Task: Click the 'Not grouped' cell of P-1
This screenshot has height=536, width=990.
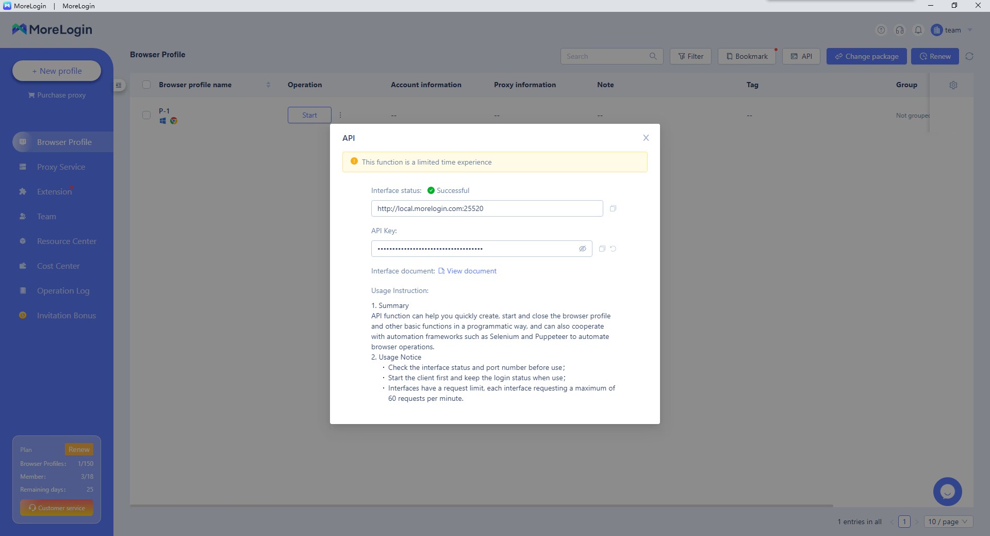Action: 913,116
